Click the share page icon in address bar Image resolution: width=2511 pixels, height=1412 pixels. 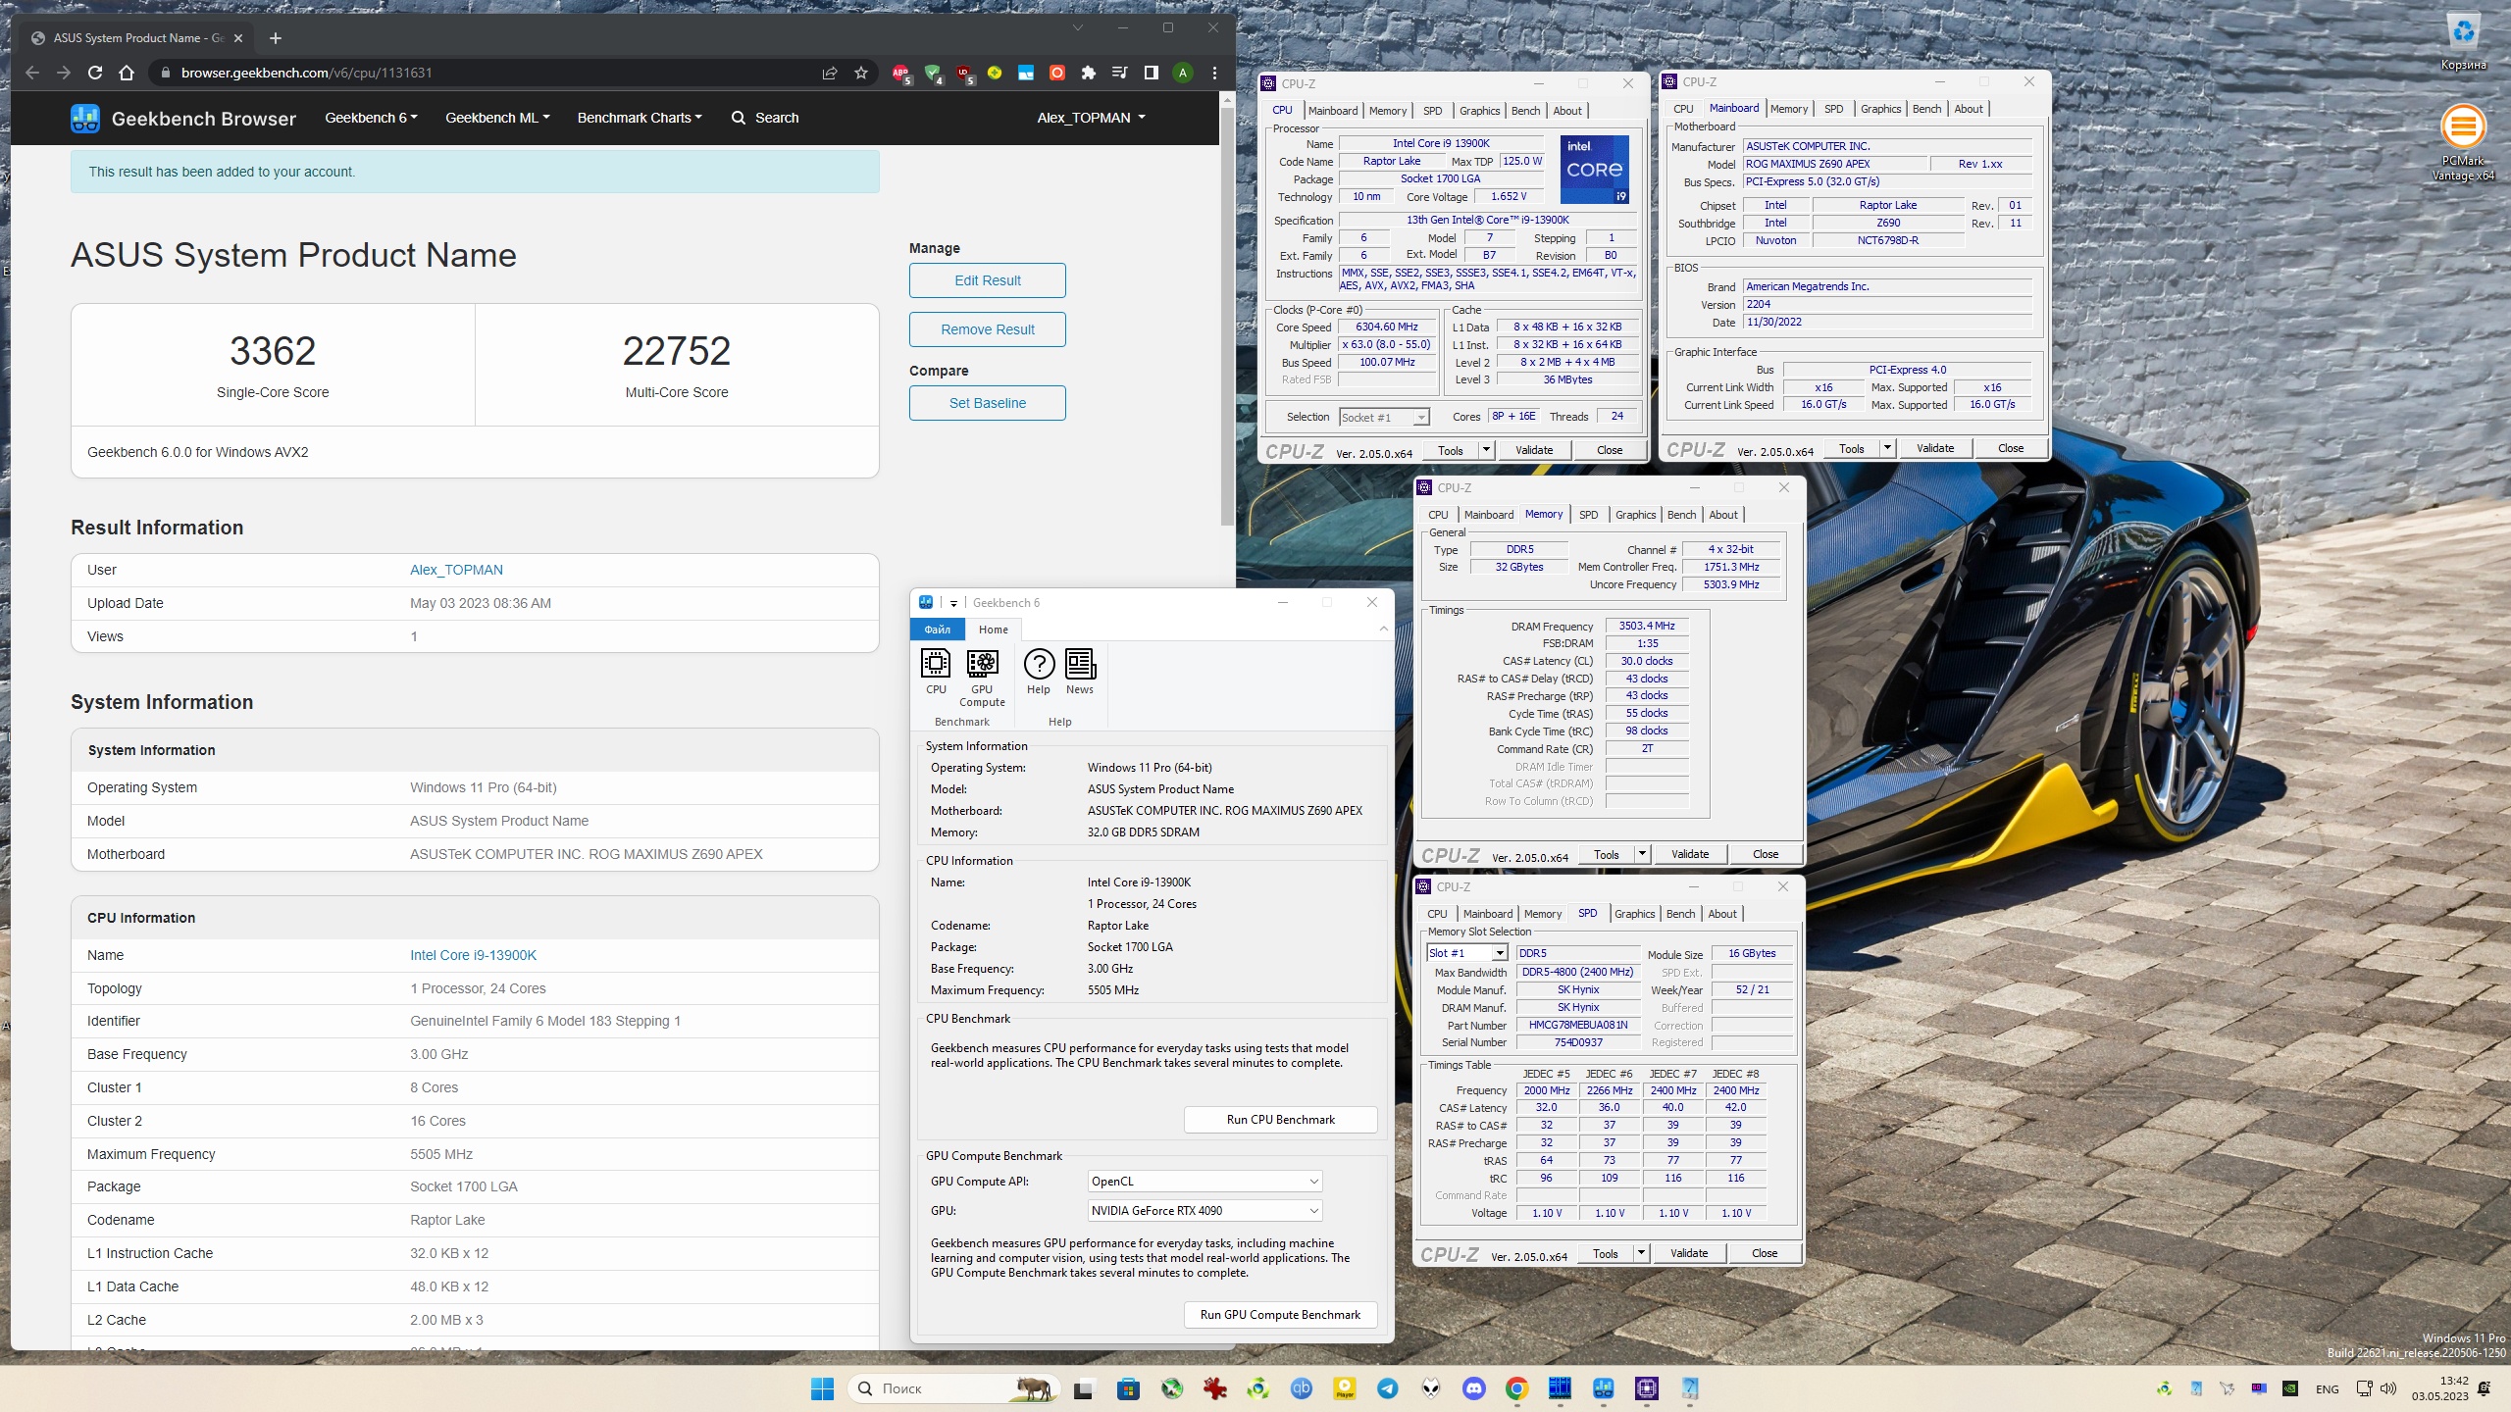pos(830,73)
